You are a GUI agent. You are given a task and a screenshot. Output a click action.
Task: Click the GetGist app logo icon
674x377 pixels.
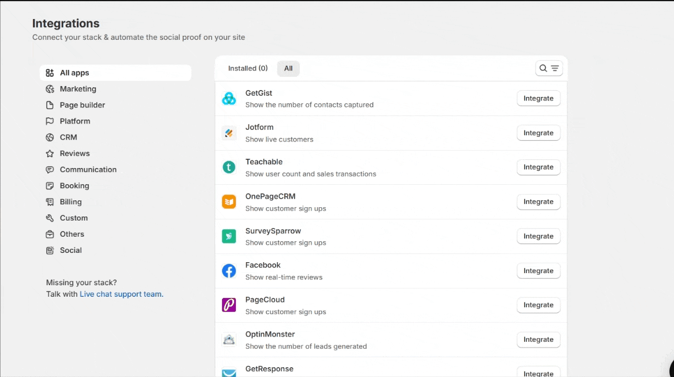point(229,99)
